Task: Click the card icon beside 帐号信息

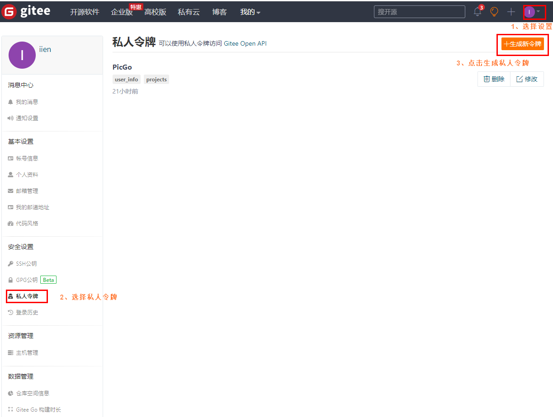Action: [x=10, y=159]
